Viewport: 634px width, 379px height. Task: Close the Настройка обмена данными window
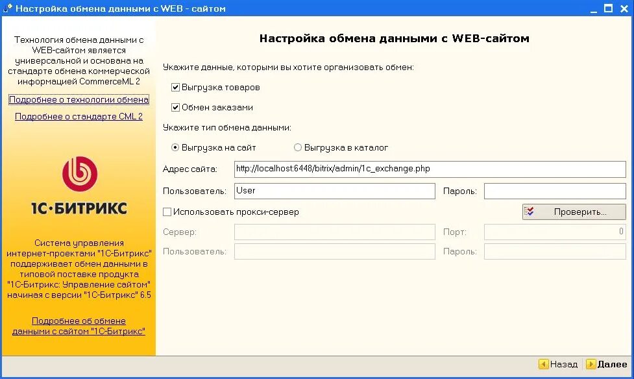624,8
